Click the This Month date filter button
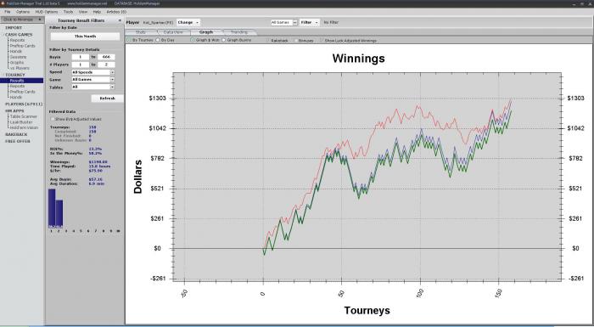The image size is (594, 327). point(85,37)
